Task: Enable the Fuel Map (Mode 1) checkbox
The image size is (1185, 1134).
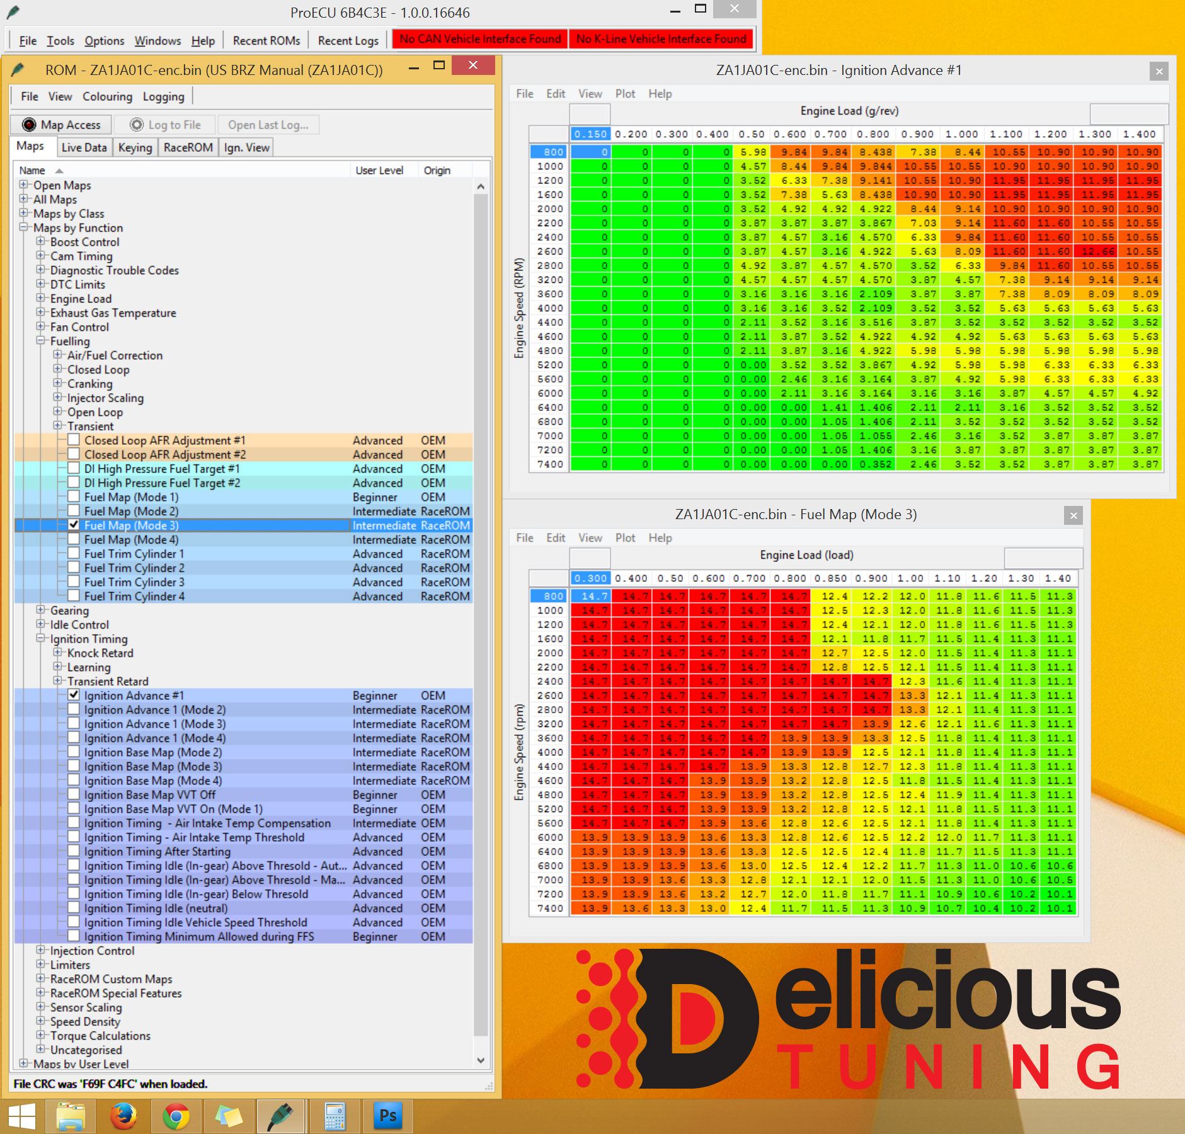Action: coord(74,496)
